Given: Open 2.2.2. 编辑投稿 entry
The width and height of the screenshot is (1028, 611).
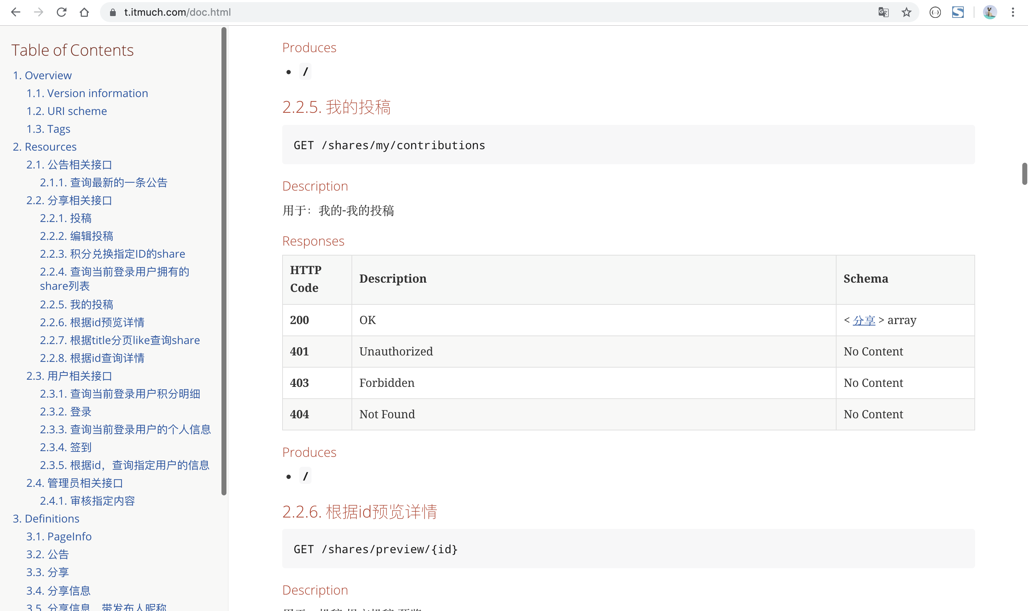Looking at the screenshot, I should (76, 236).
